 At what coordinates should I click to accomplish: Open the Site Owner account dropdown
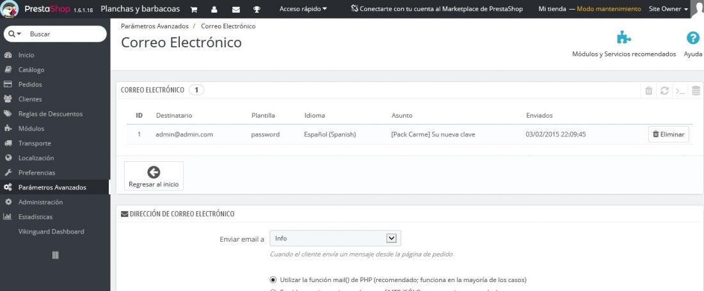[x=668, y=9]
